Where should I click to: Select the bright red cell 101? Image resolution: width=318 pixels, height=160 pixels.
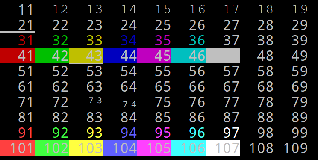[x=18, y=148]
